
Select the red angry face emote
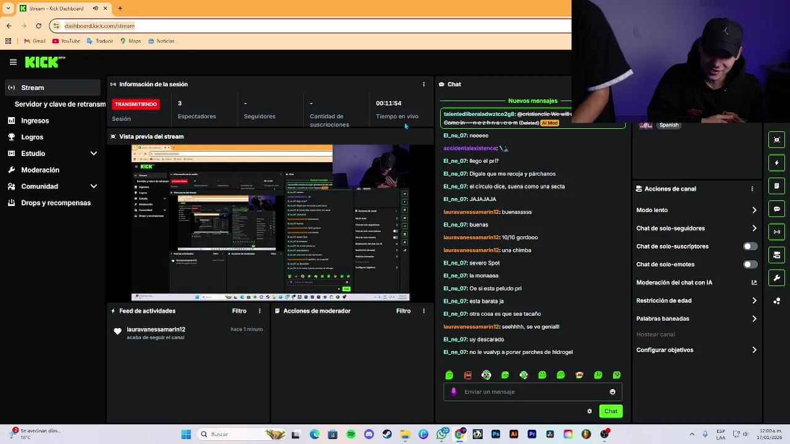(x=468, y=375)
